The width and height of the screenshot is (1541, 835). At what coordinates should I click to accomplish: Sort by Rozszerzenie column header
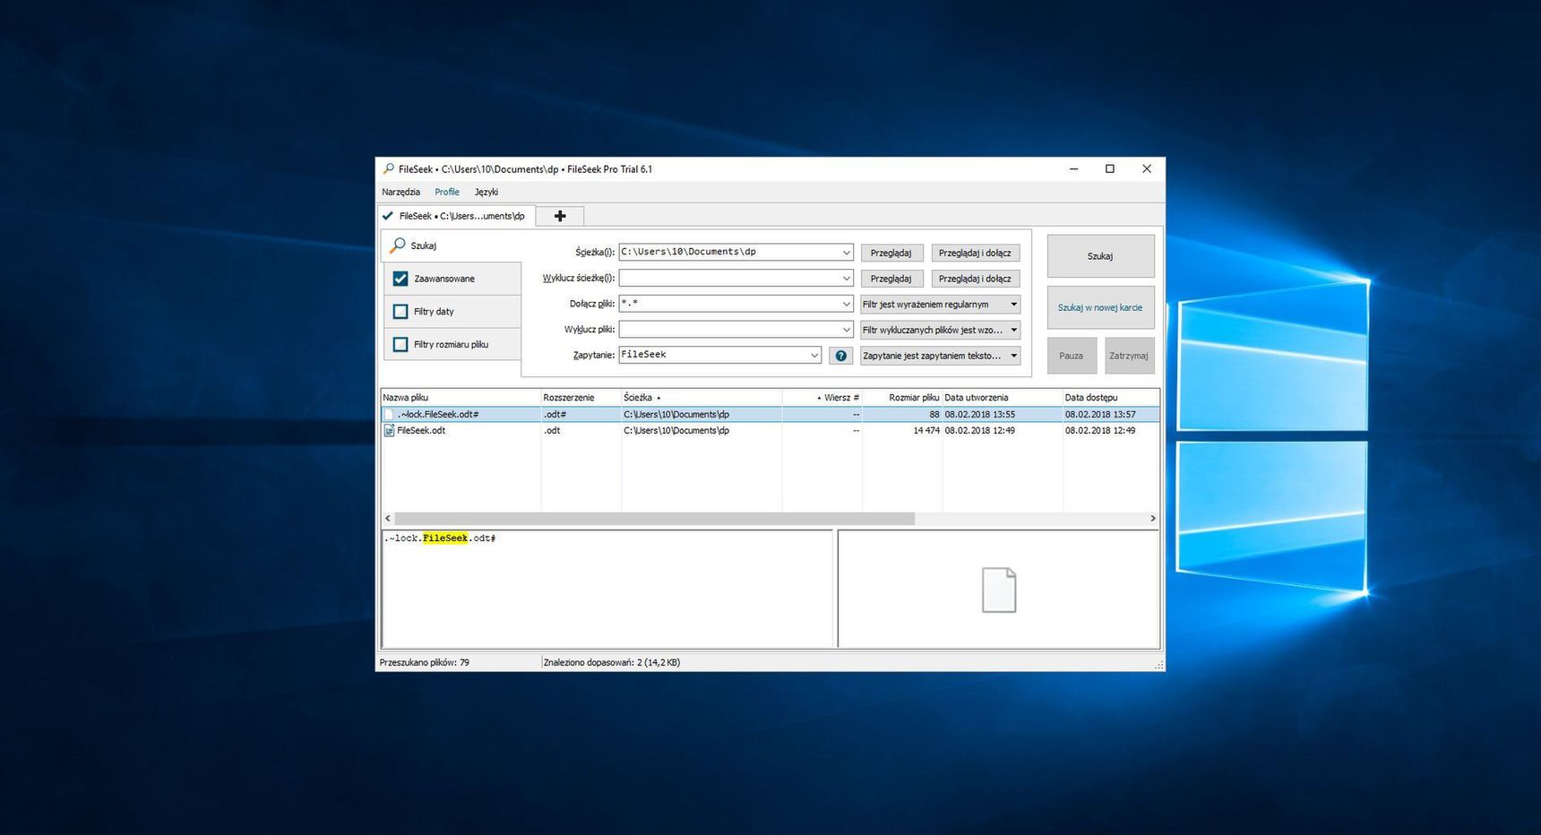pyautogui.click(x=581, y=398)
